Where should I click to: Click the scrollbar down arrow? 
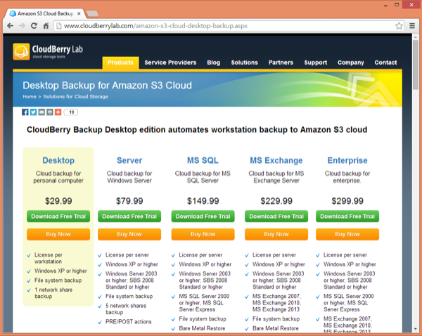(416, 329)
